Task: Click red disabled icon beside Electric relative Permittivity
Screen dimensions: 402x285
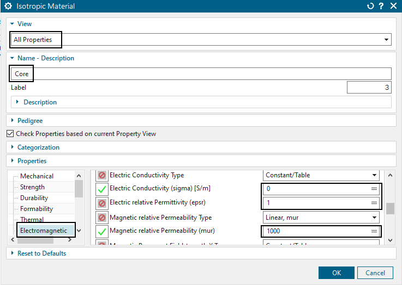Action: tap(102, 203)
